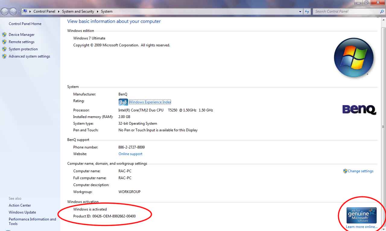Open Control Panel Home
Viewport: 386px width, 231px height.
(x=25, y=24)
